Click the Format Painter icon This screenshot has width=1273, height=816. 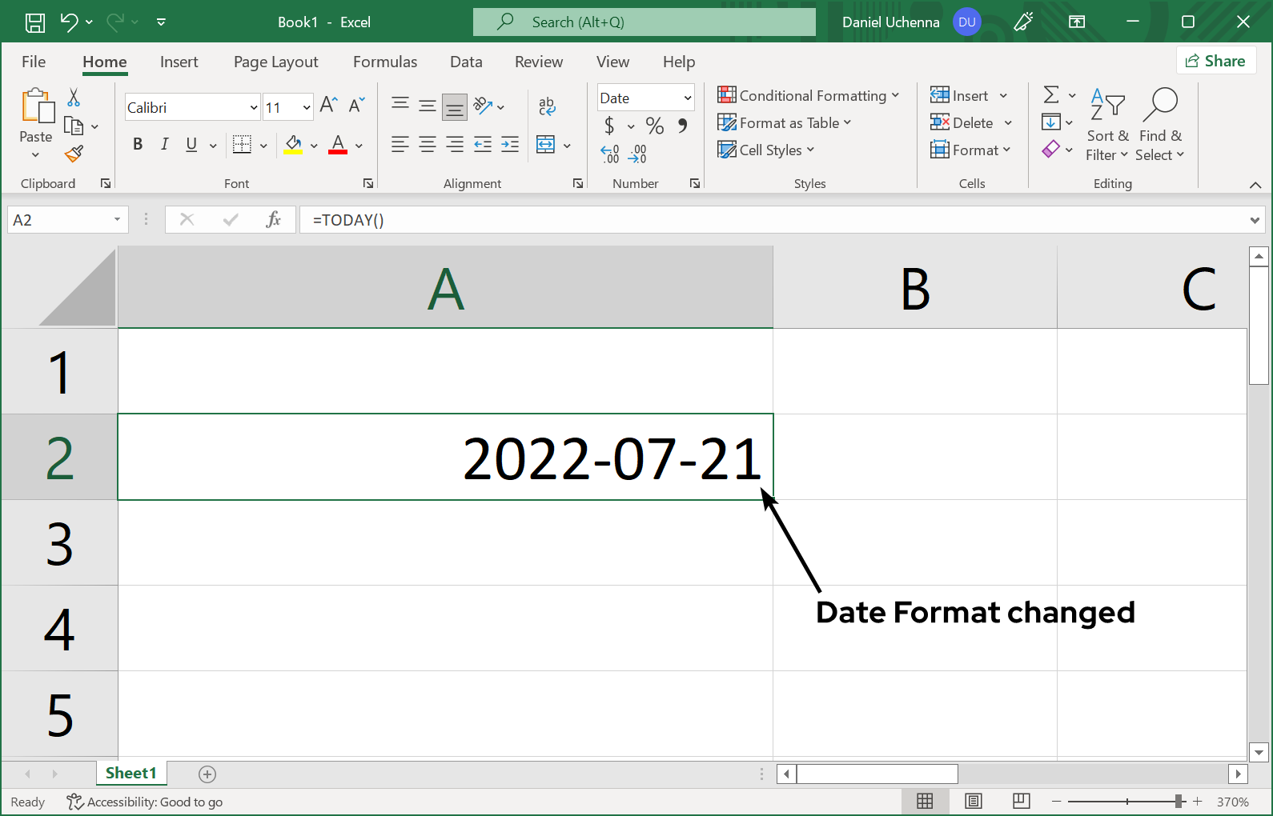point(74,153)
